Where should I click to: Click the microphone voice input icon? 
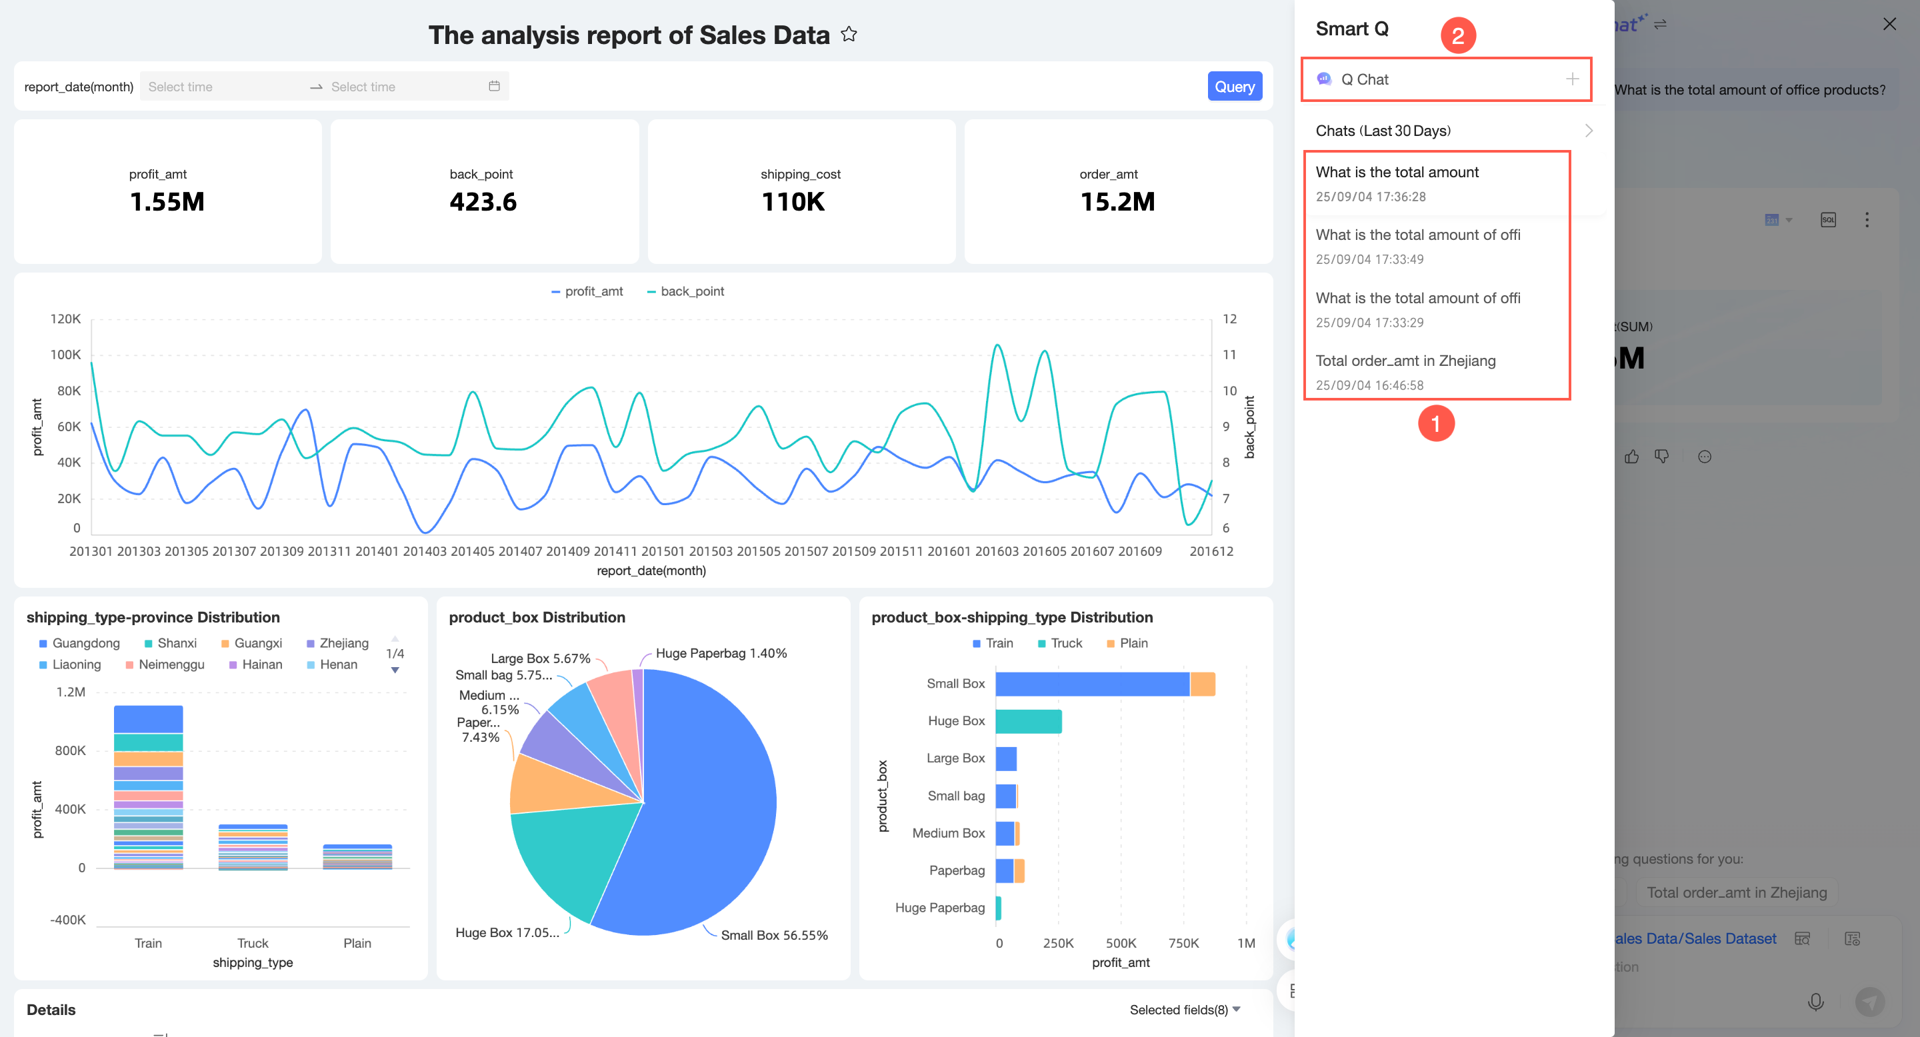pyautogui.click(x=1815, y=1001)
